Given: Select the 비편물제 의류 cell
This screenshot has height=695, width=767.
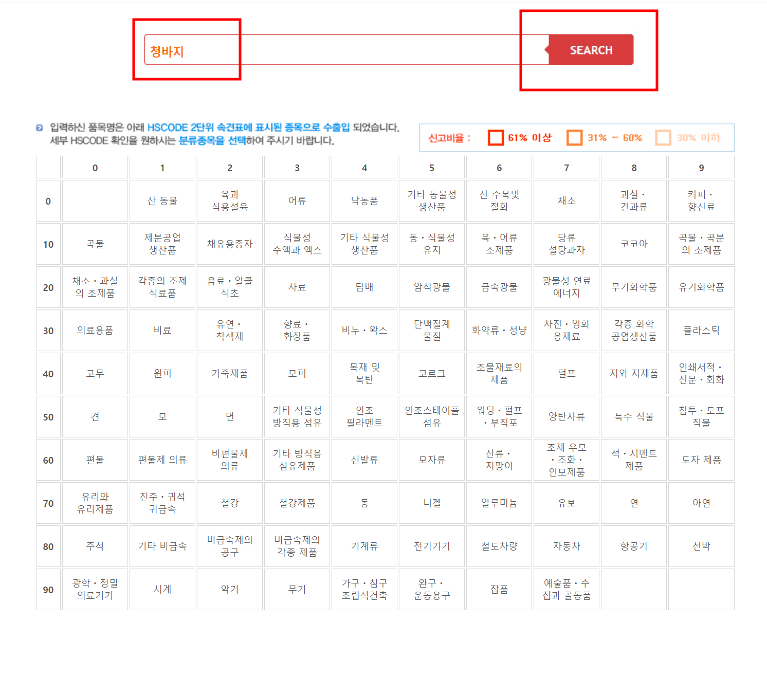Looking at the screenshot, I should tap(230, 460).
